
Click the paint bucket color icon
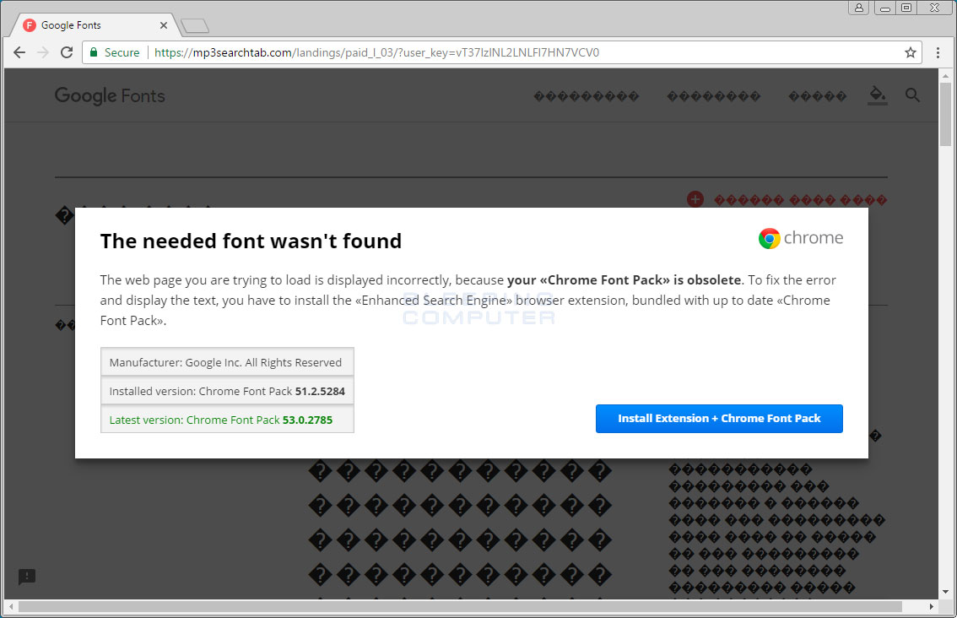(x=877, y=95)
